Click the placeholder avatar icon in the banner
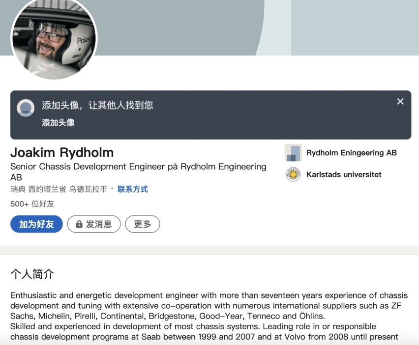The width and height of the screenshot is (419, 345). 26,108
